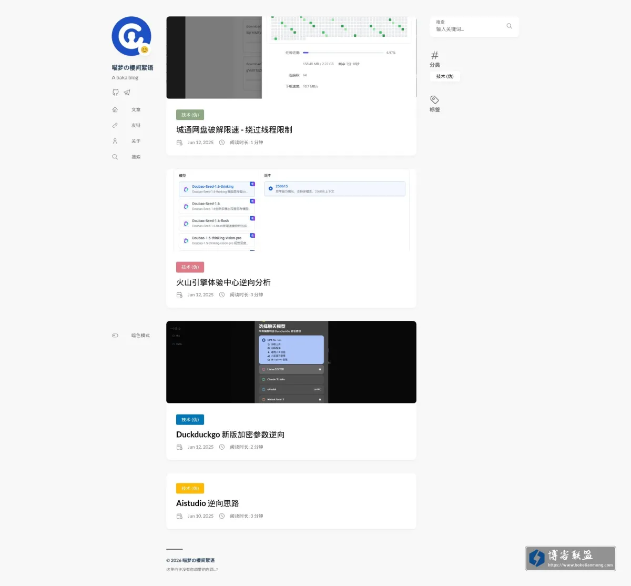Click green 技术 (伪) badge on 城通网盘 post
The width and height of the screenshot is (631, 586).
(x=190, y=115)
